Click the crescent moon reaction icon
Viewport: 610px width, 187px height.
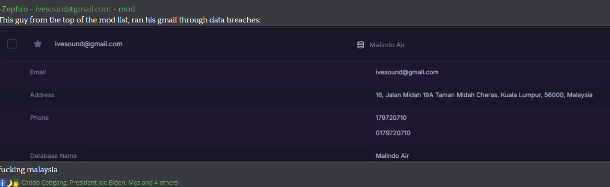click(9, 183)
